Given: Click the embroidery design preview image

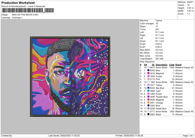Looking at the screenshot, I should pos(70,76).
